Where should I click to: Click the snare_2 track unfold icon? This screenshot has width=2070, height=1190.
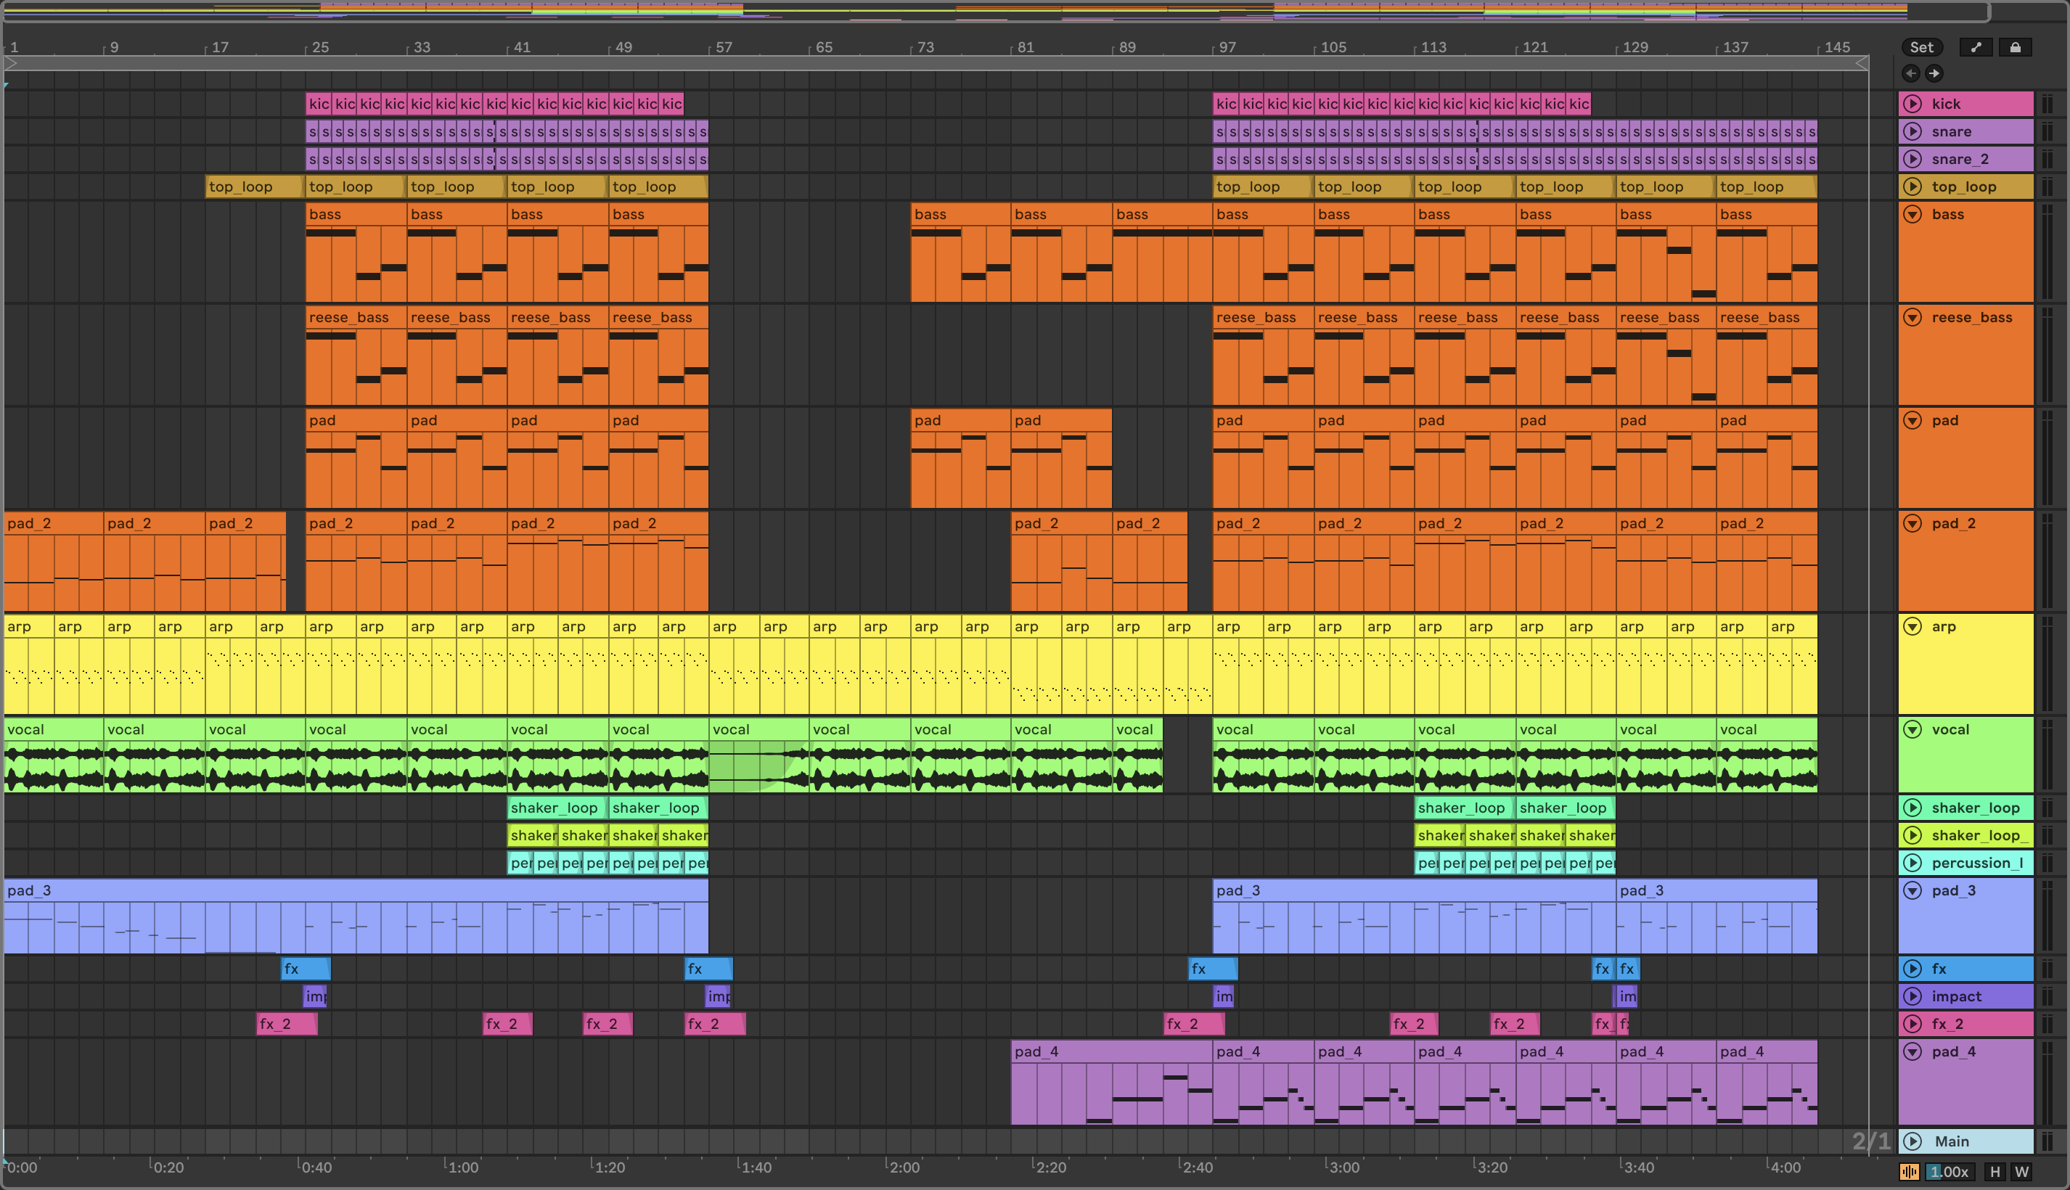pos(1912,160)
